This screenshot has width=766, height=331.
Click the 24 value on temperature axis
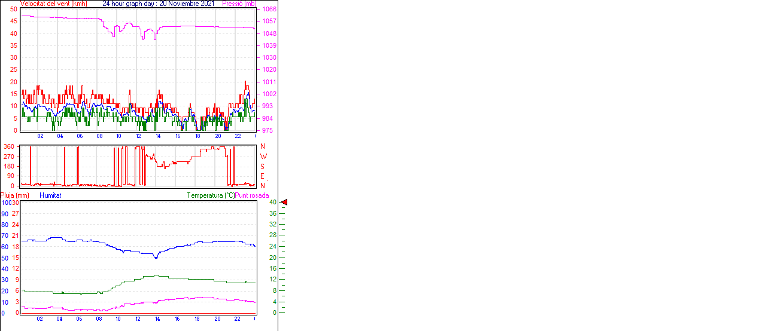coord(272,247)
